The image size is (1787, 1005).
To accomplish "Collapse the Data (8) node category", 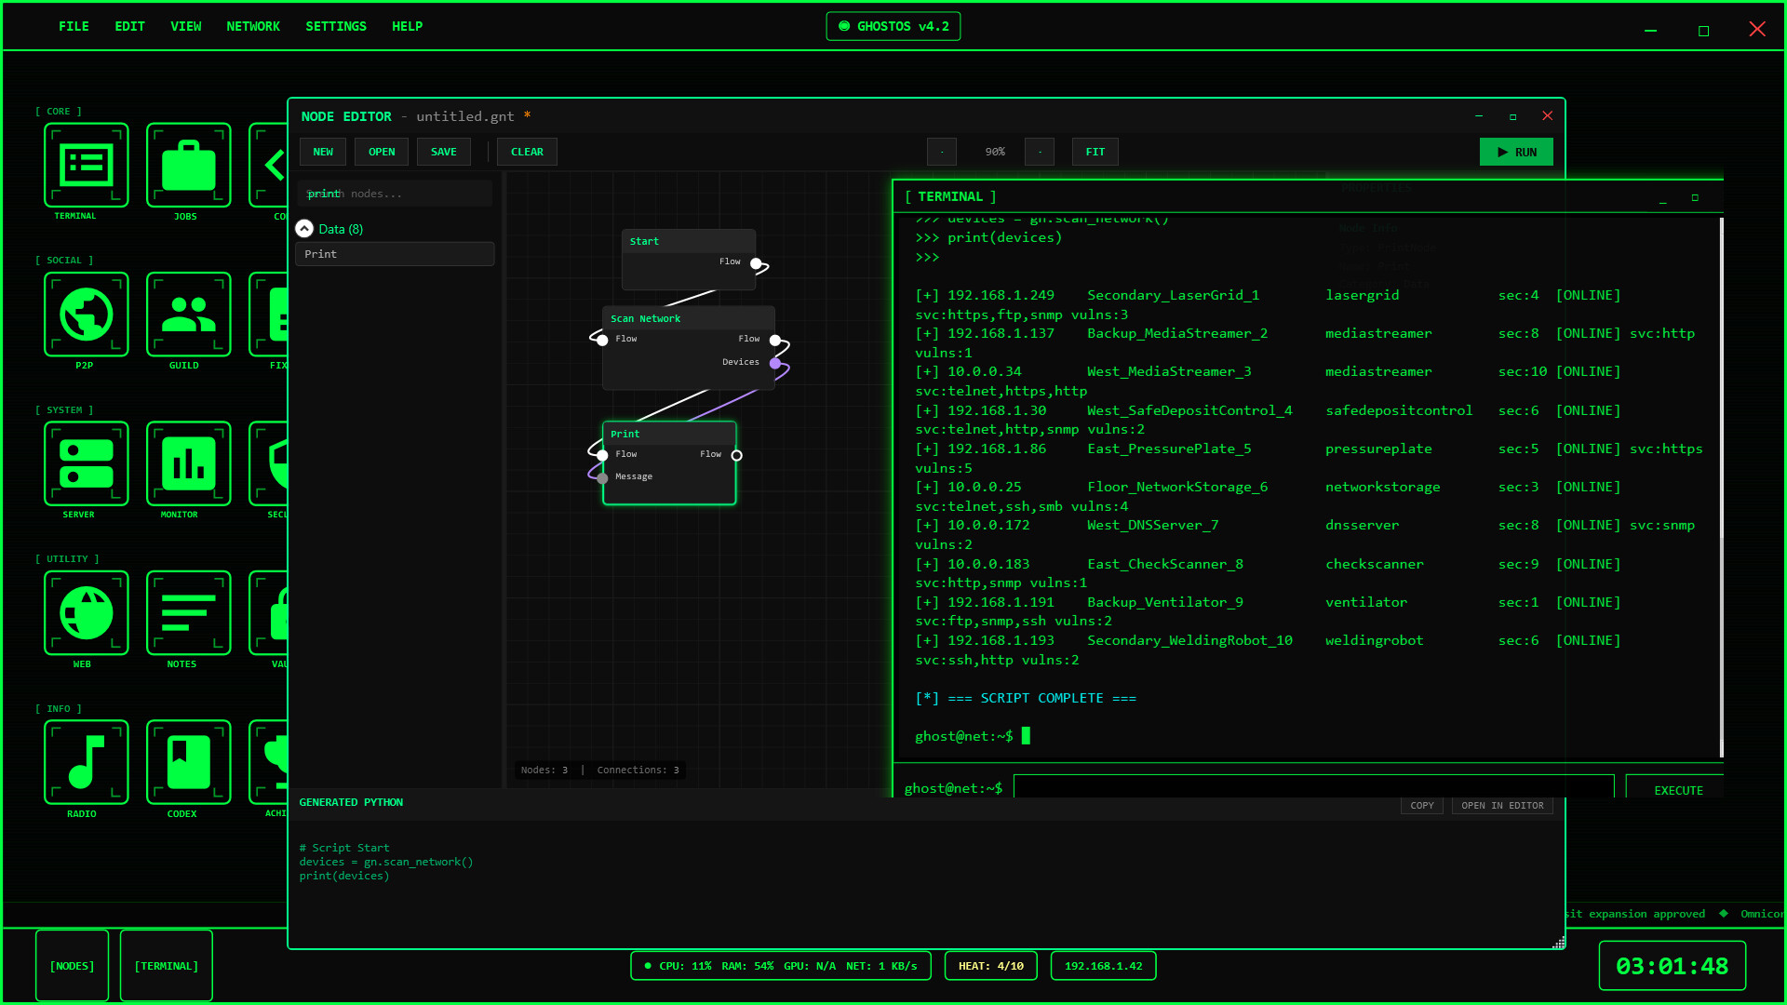I will [304, 229].
